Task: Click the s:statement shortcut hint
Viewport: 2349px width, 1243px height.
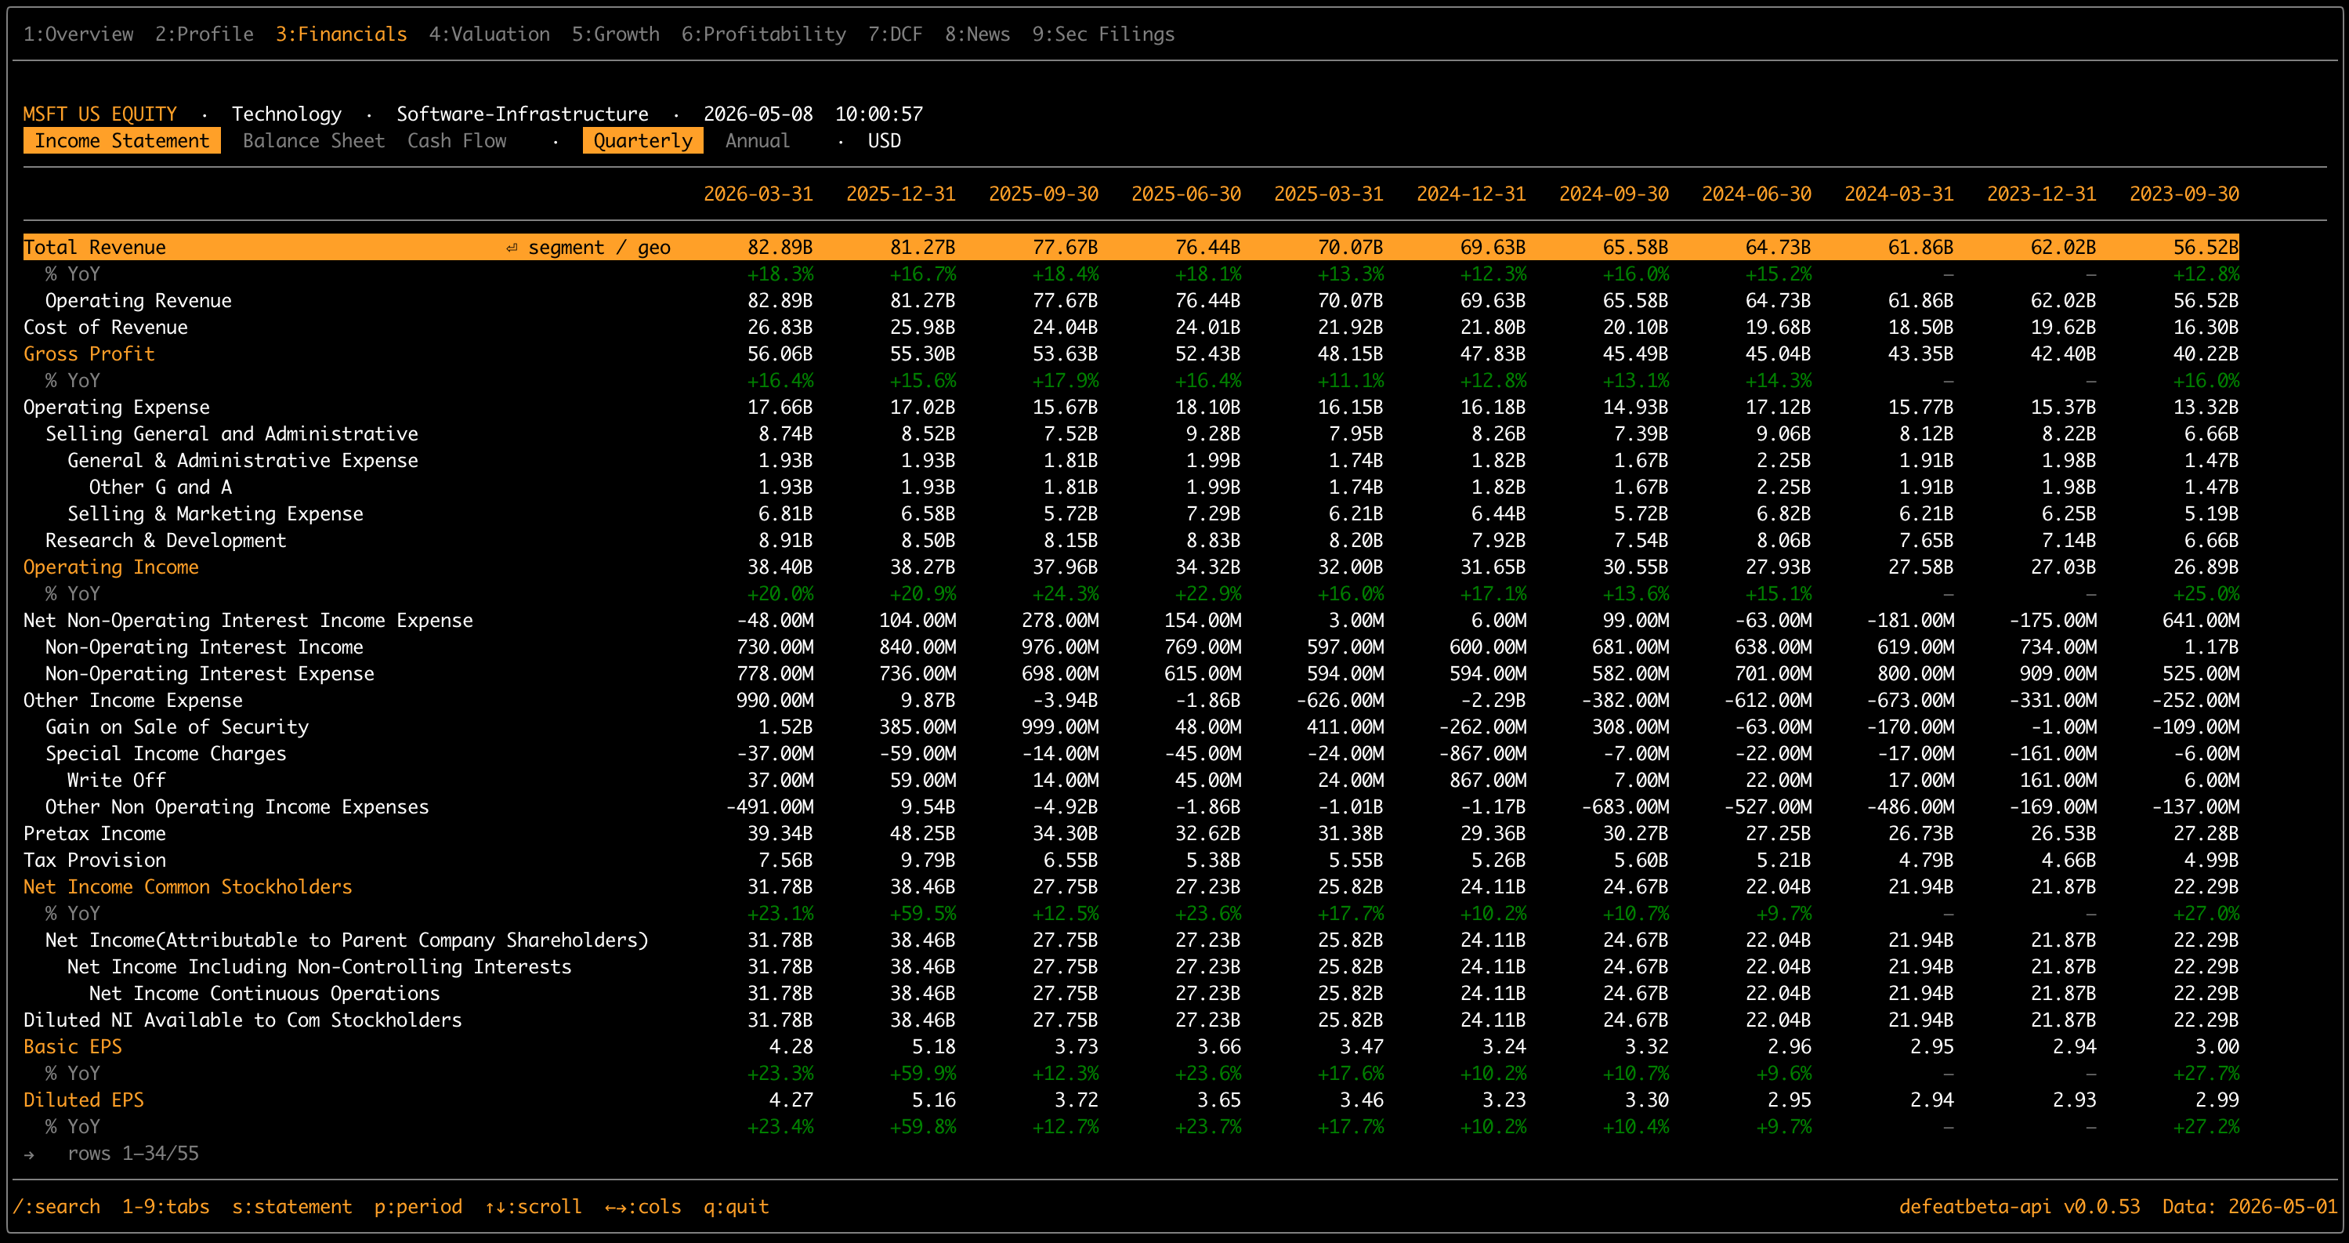Action: pos(291,1206)
